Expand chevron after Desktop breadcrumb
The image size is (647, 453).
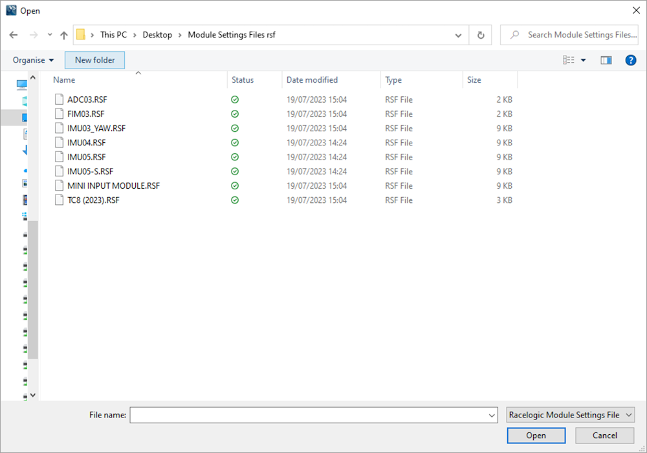(x=180, y=35)
